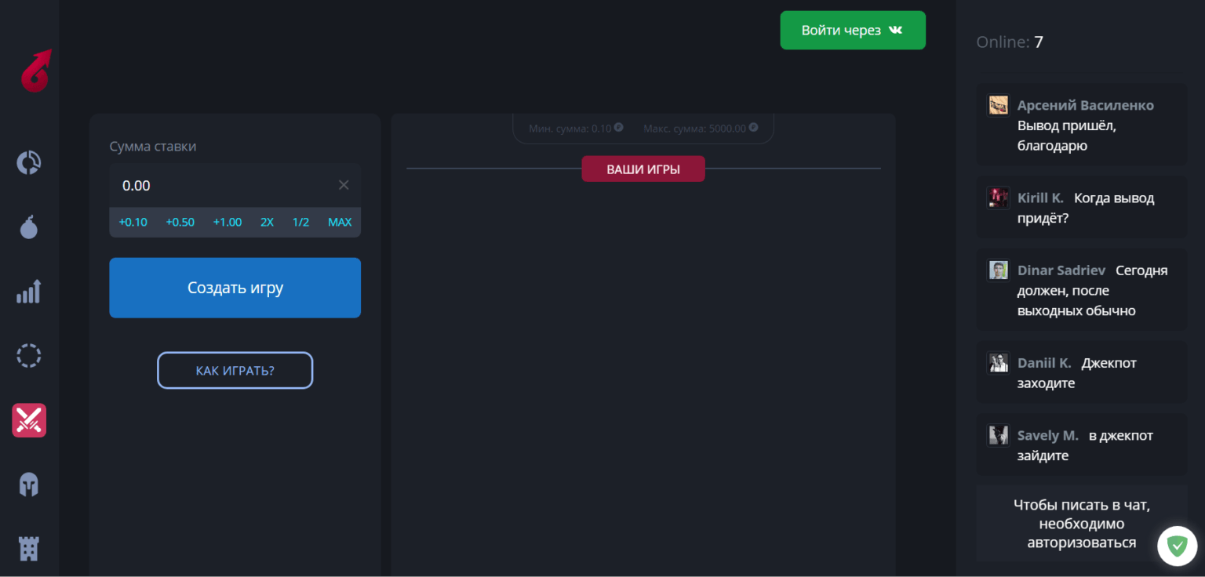Open the dashed circle game icon

click(29, 356)
